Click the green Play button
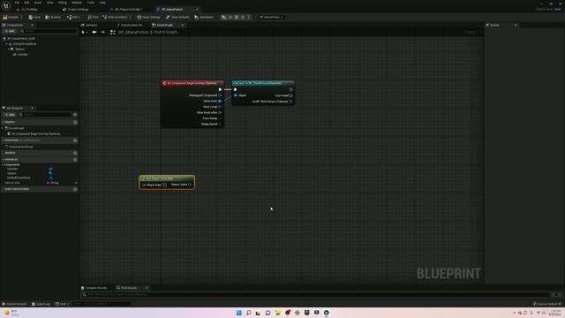This screenshot has height=318, width=565. tap(223, 17)
